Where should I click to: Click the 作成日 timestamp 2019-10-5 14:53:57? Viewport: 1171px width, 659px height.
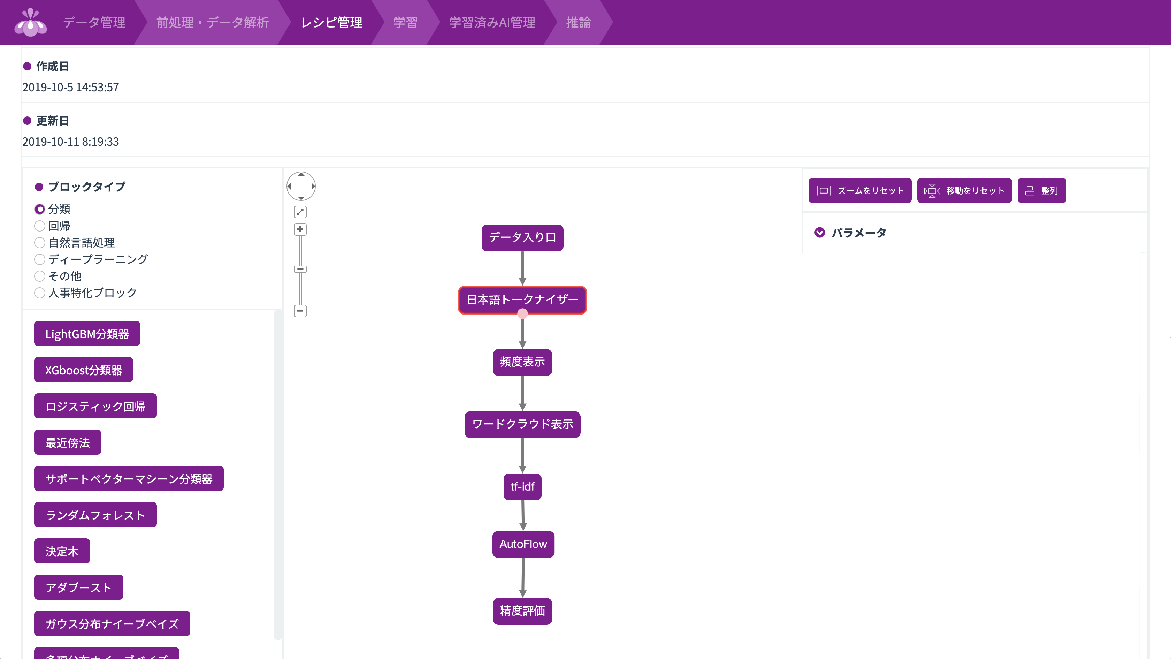[70, 87]
